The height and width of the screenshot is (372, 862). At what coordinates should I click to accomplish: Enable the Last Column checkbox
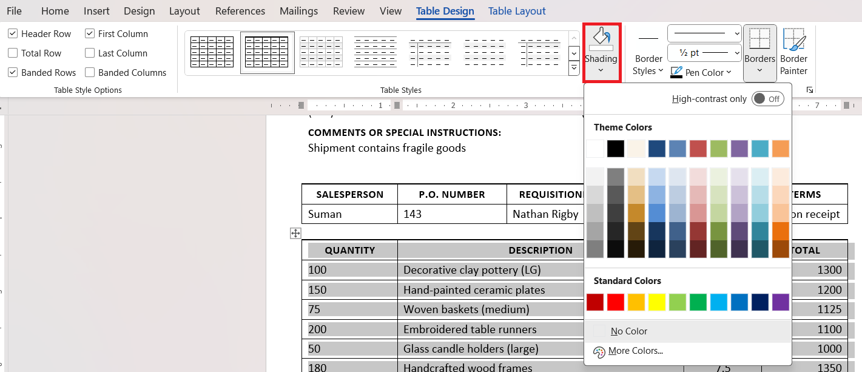coord(90,53)
